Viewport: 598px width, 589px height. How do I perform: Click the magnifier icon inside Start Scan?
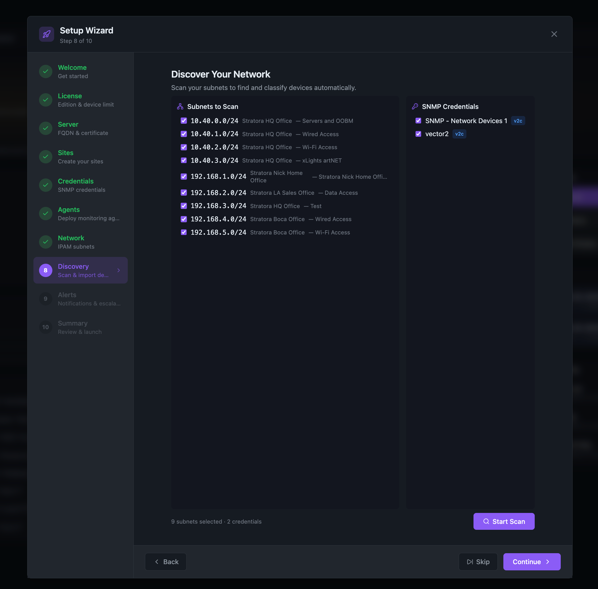(x=487, y=521)
